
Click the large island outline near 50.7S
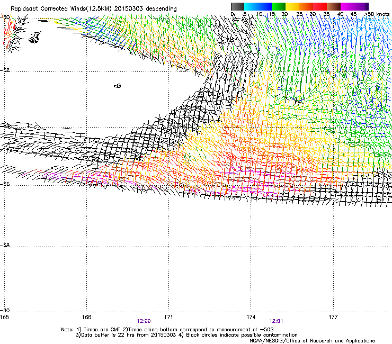click(35, 37)
